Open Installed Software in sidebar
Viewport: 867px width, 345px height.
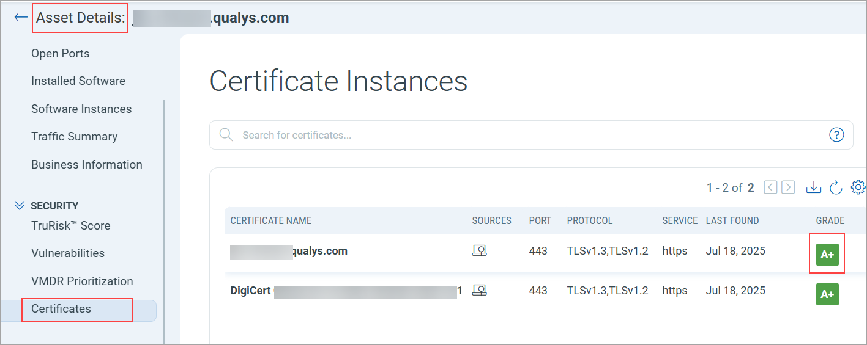78,81
